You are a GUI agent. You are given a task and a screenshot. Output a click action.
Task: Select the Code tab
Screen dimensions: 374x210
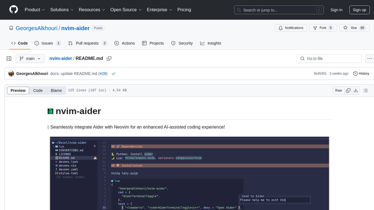tap(20, 43)
